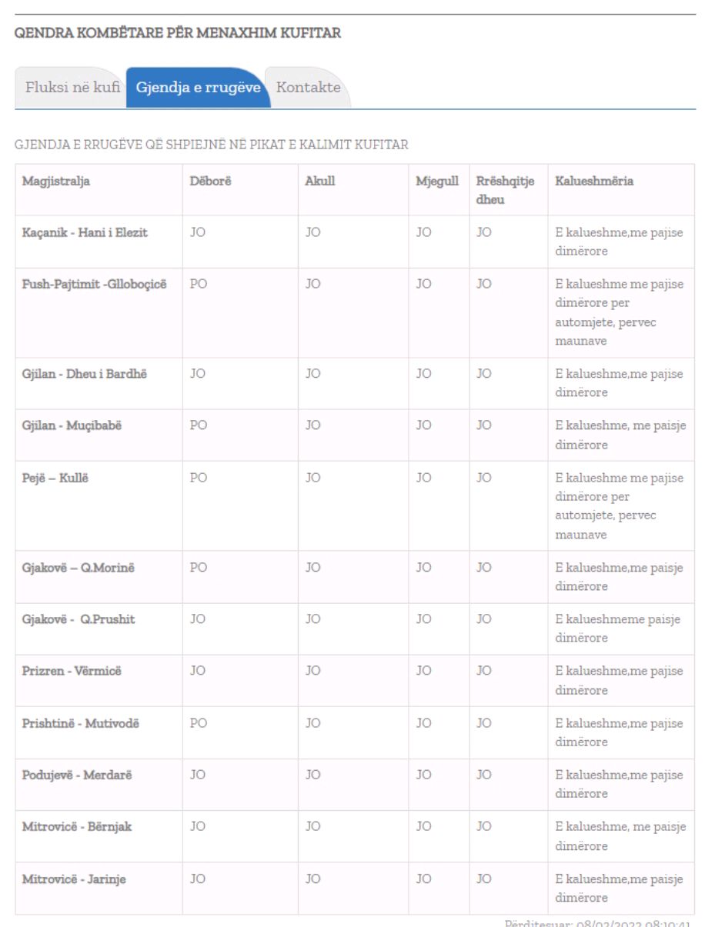Click the Dëborë column header
705x927 pixels.
(x=205, y=182)
